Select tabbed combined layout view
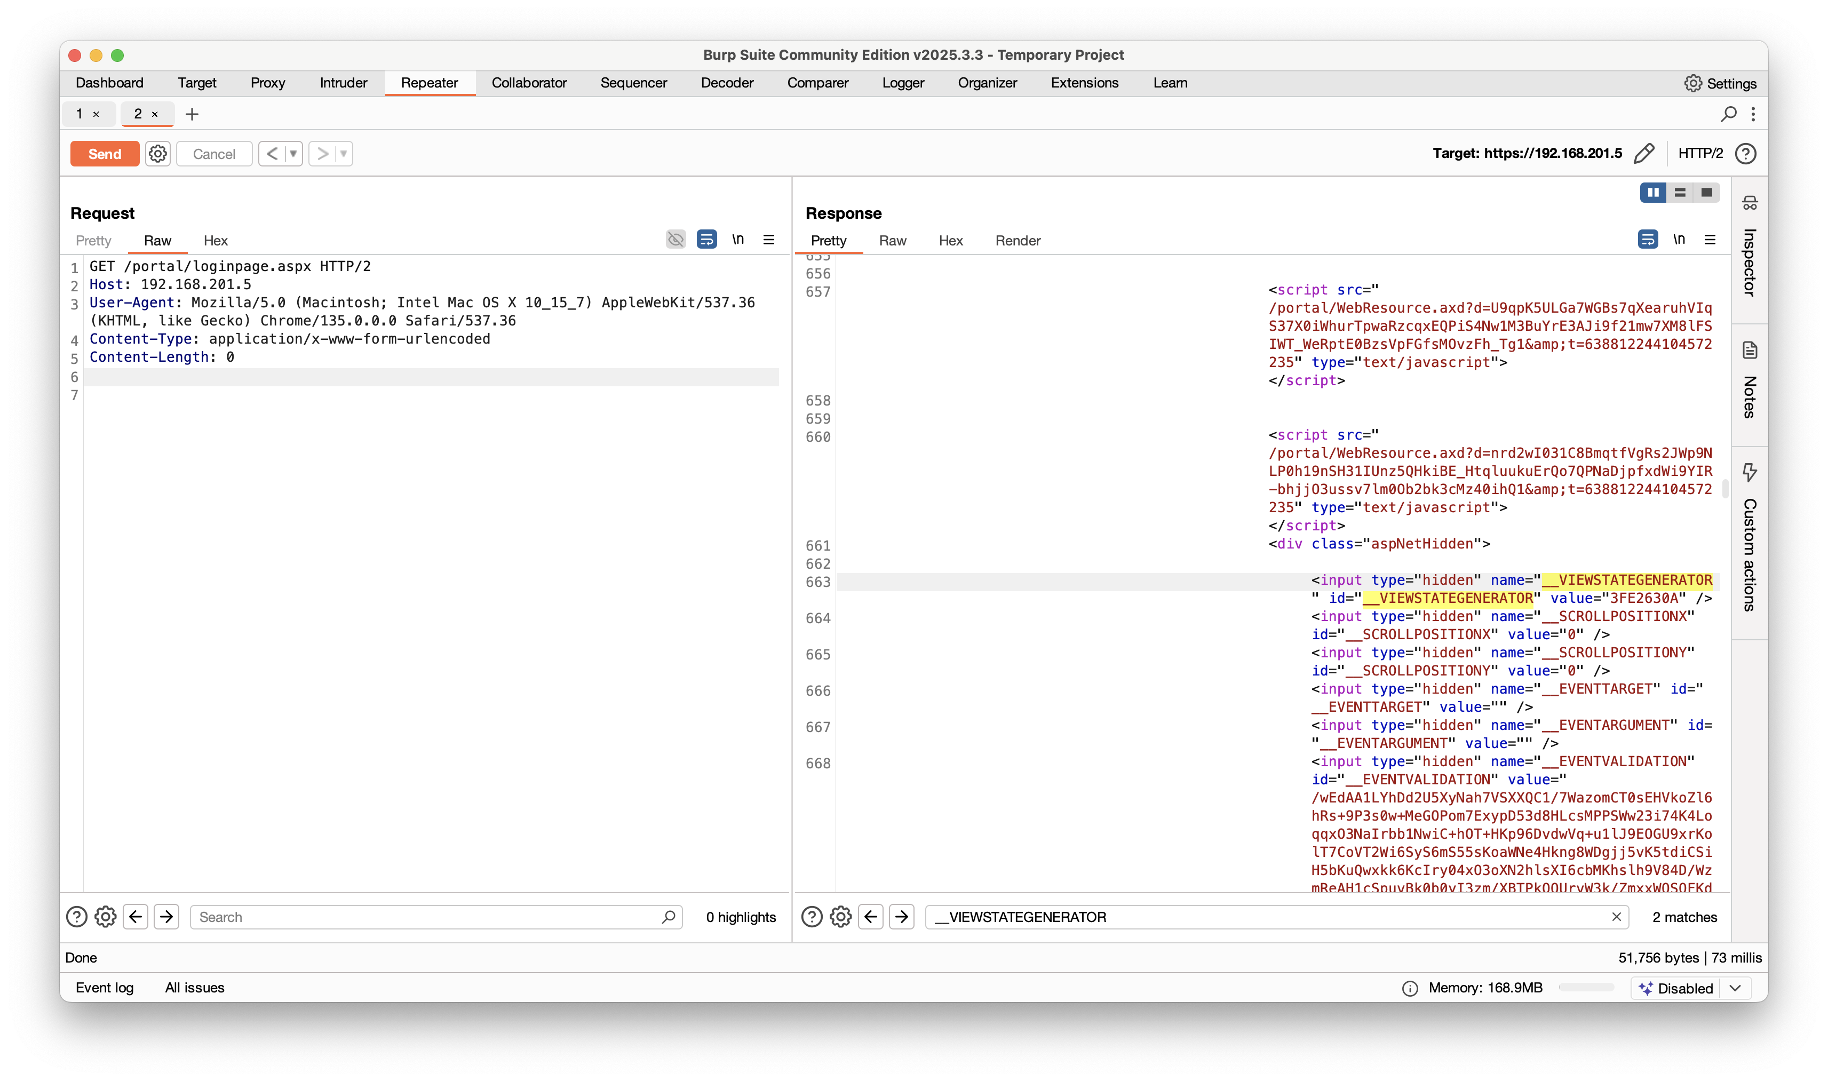The image size is (1828, 1081). (x=1706, y=192)
